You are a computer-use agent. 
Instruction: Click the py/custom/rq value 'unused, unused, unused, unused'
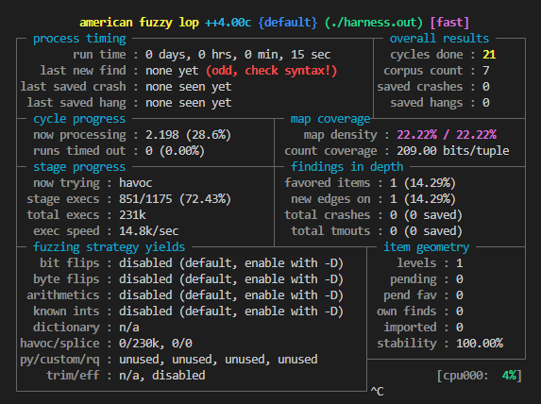pyautogui.click(x=218, y=360)
